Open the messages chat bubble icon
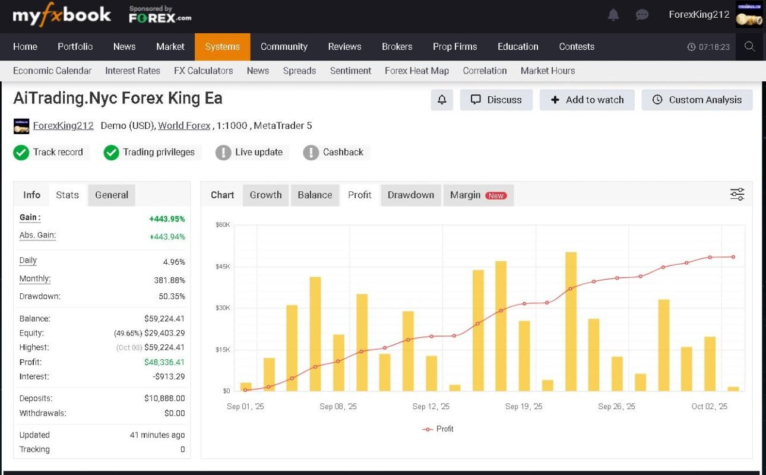766x475 pixels. [642, 15]
